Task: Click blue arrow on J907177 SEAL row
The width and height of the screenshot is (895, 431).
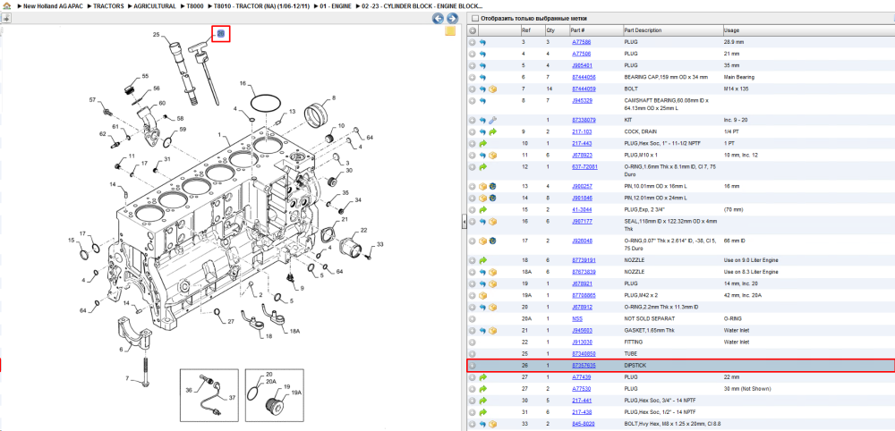Action: tap(482, 221)
